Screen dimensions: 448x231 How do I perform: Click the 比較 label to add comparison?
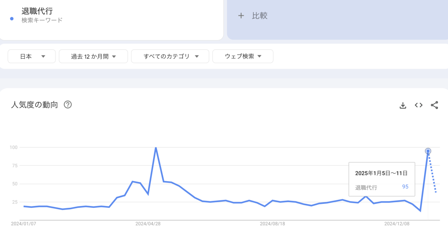[259, 16]
